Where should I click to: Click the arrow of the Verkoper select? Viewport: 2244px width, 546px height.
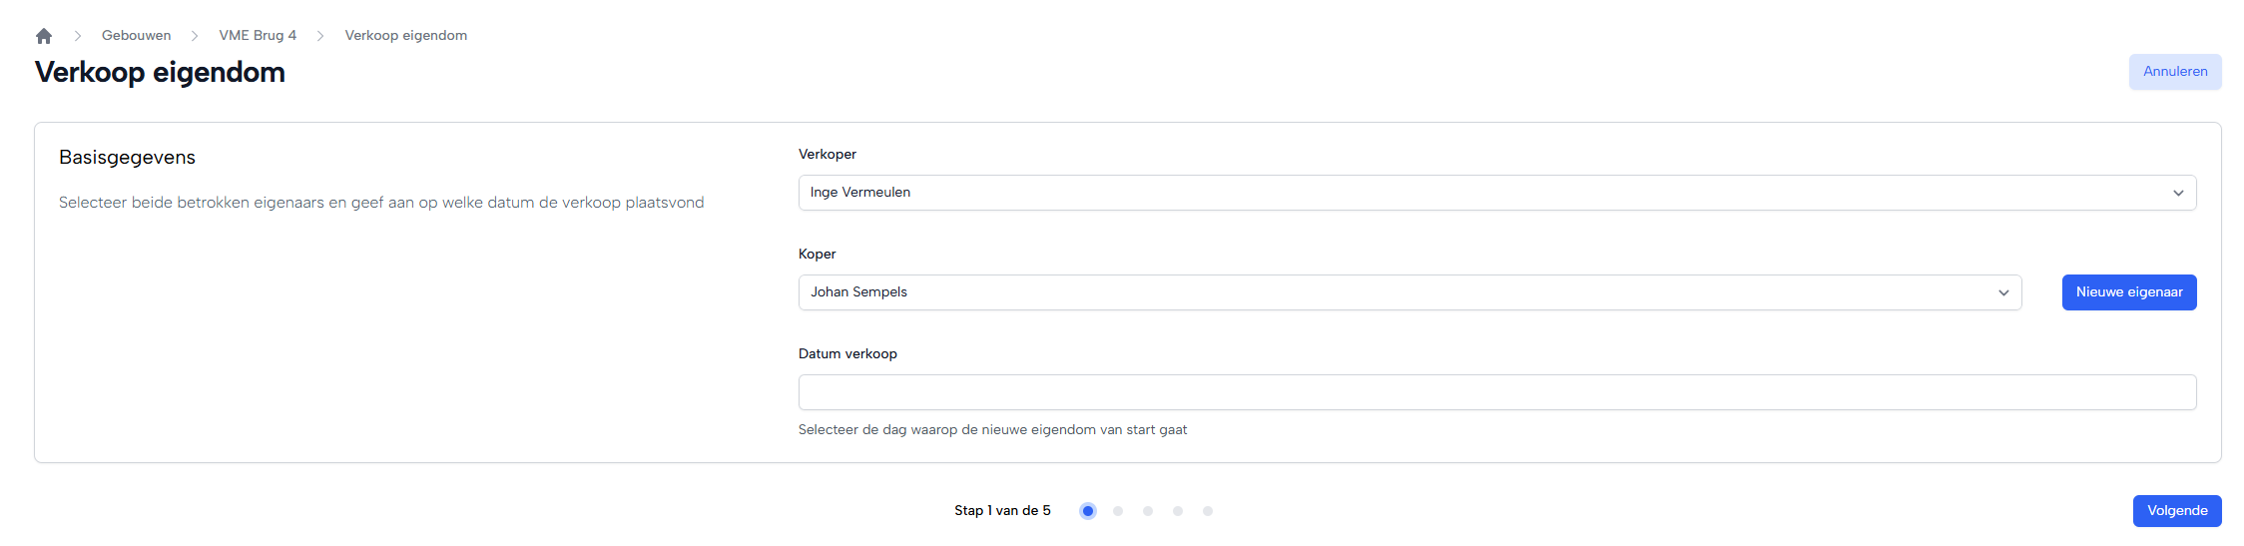[x=2178, y=193]
